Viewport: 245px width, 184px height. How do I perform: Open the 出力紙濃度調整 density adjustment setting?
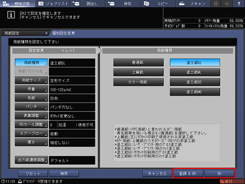tap(31, 160)
